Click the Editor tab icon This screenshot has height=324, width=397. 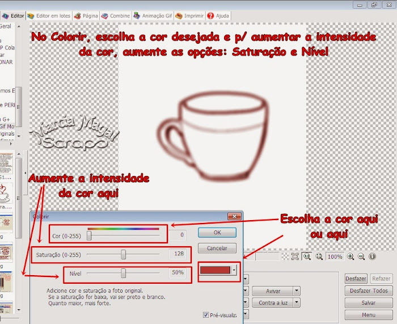coord(5,16)
